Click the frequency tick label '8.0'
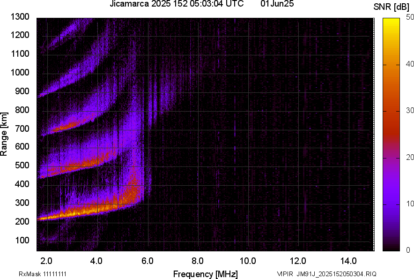This screenshot has height=279, width=414. [197, 261]
